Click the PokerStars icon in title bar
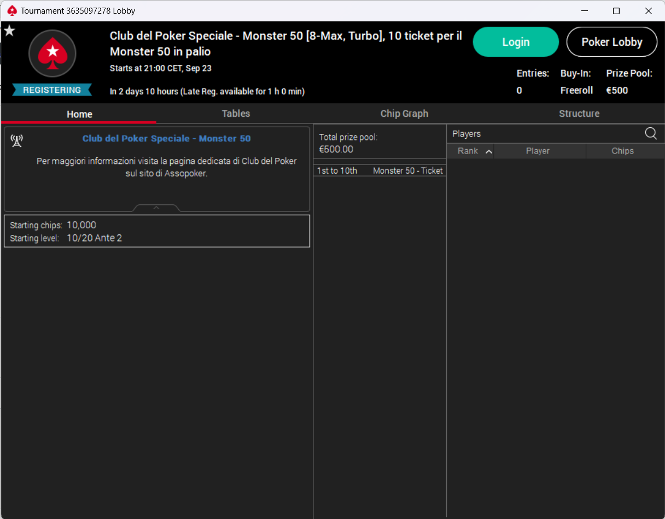This screenshot has height=519, width=665. coord(11,11)
